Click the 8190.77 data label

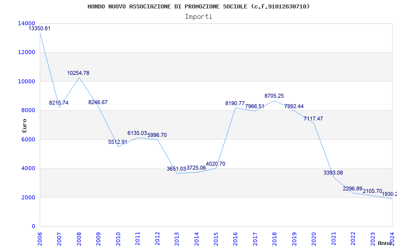(235, 103)
